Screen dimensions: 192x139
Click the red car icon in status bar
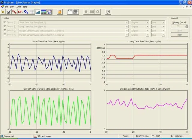coord(35,137)
